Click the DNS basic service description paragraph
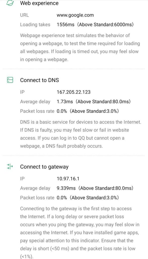The width and height of the screenshot is (148, 259). point(81,134)
